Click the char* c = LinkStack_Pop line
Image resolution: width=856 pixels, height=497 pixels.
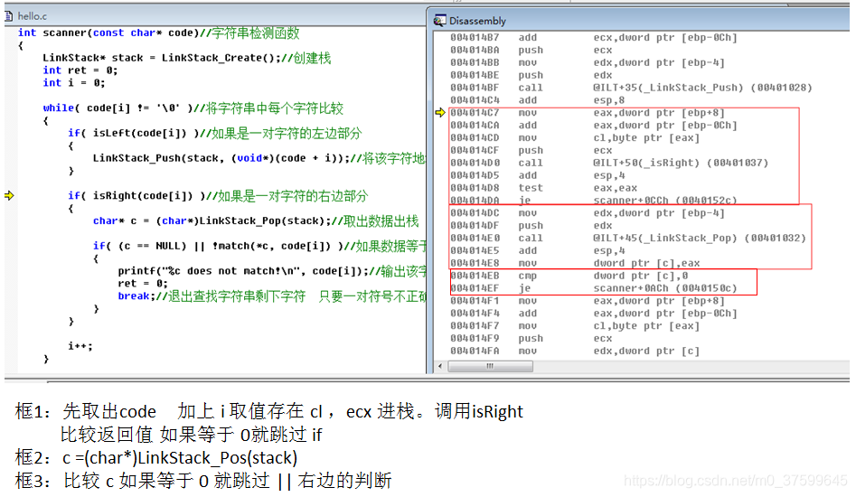tap(256, 221)
